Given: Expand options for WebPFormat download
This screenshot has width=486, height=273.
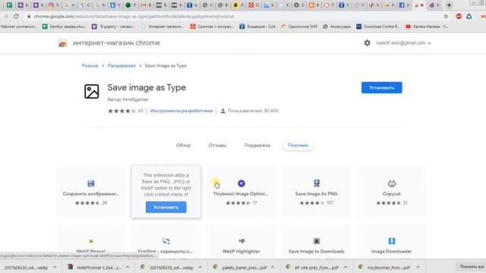Looking at the screenshot, I should point(128,267).
